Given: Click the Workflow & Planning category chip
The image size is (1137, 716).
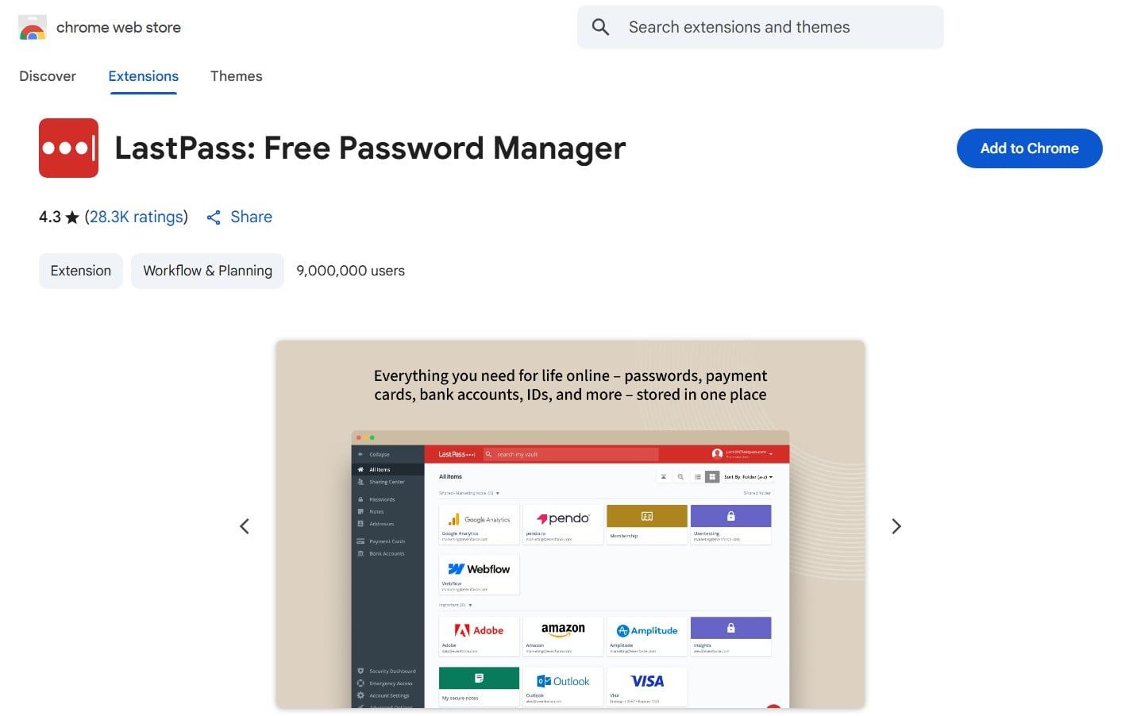Looking at the screenshot, I should pyautogui.click(x=207, y=271).
